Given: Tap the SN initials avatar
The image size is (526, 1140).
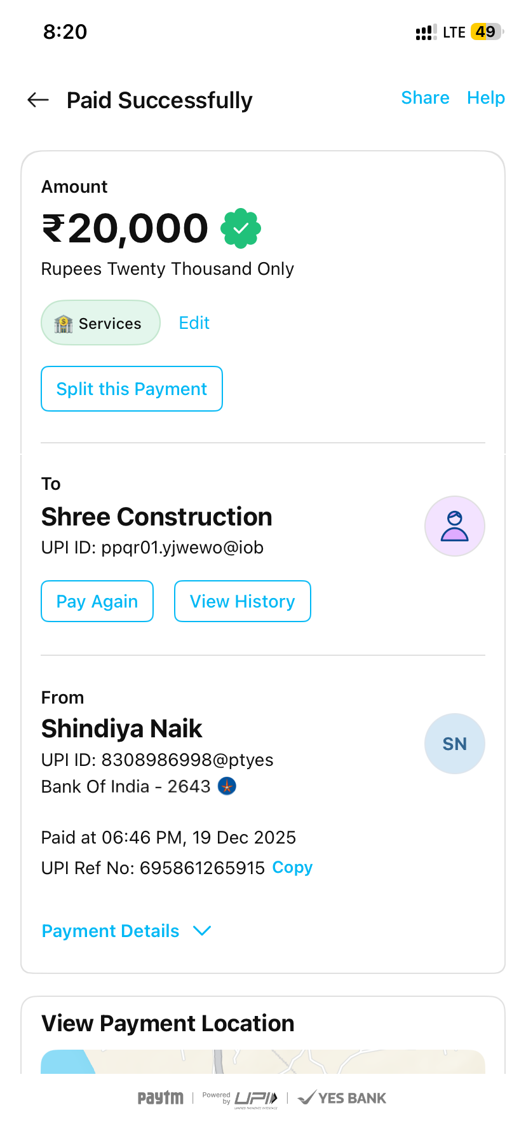Looking at the screenshot, I should pyautogui.click(x=454, y=744).
